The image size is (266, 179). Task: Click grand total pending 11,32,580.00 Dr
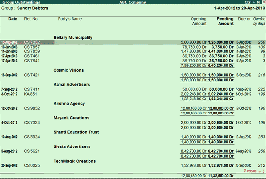(221, 176)
